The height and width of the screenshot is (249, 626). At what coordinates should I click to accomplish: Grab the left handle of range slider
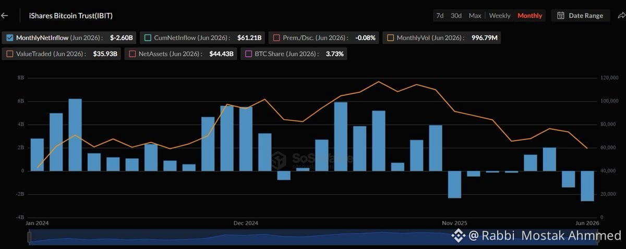click(29, 237)
